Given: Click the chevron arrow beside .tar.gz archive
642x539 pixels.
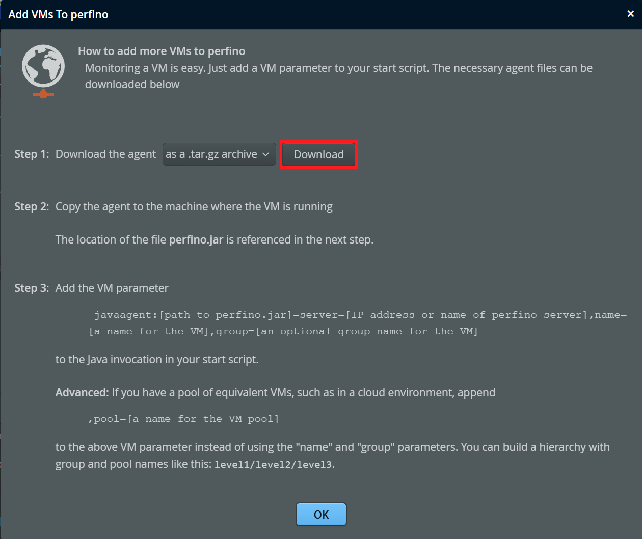Looking at the screenshot, I should pos(265,154).
